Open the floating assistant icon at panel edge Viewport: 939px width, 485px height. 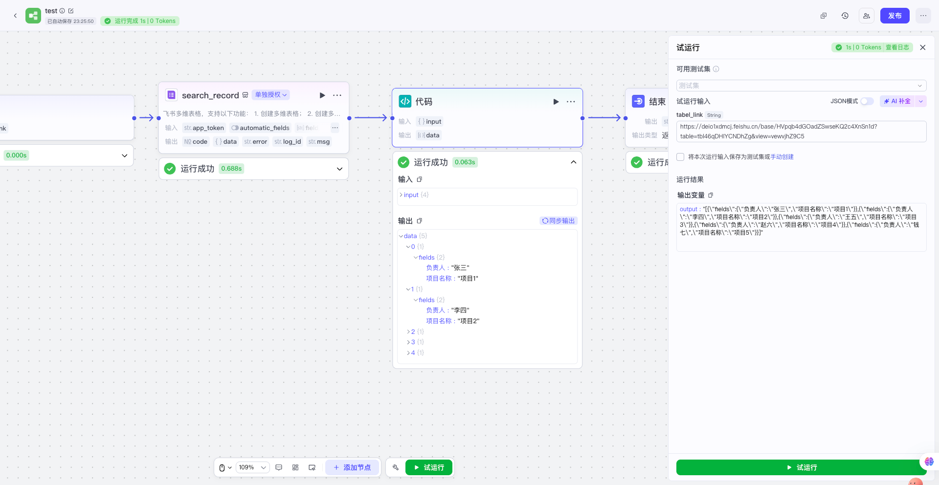click(929, 461)
